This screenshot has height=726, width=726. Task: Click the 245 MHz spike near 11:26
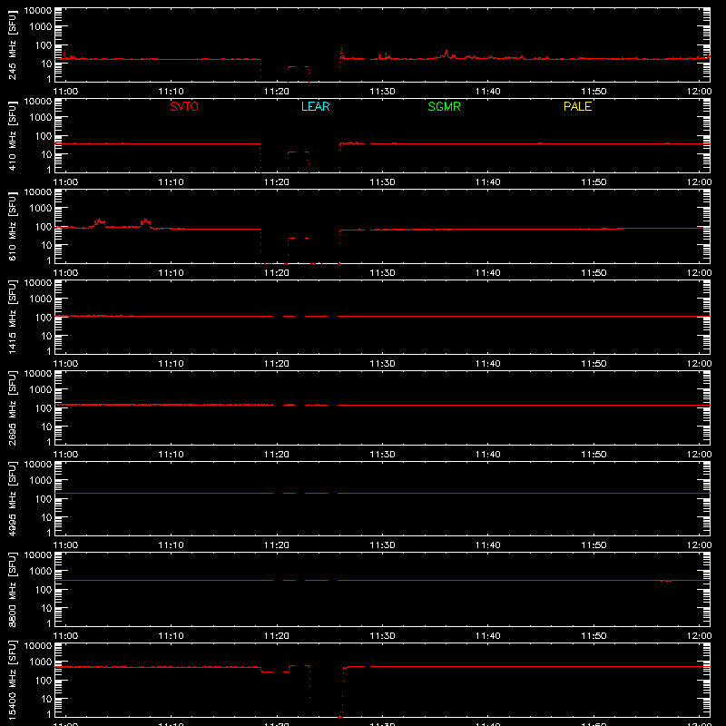[341, 53]
